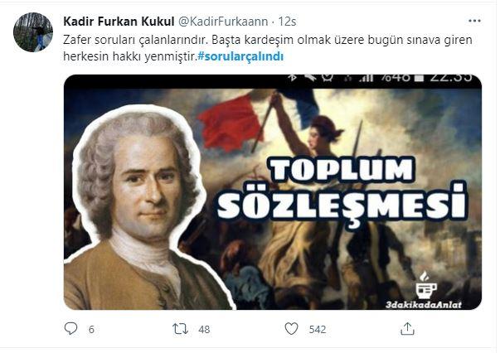Click the phone status bar in image
Viewport: 500px width, 353px height.
273,80
